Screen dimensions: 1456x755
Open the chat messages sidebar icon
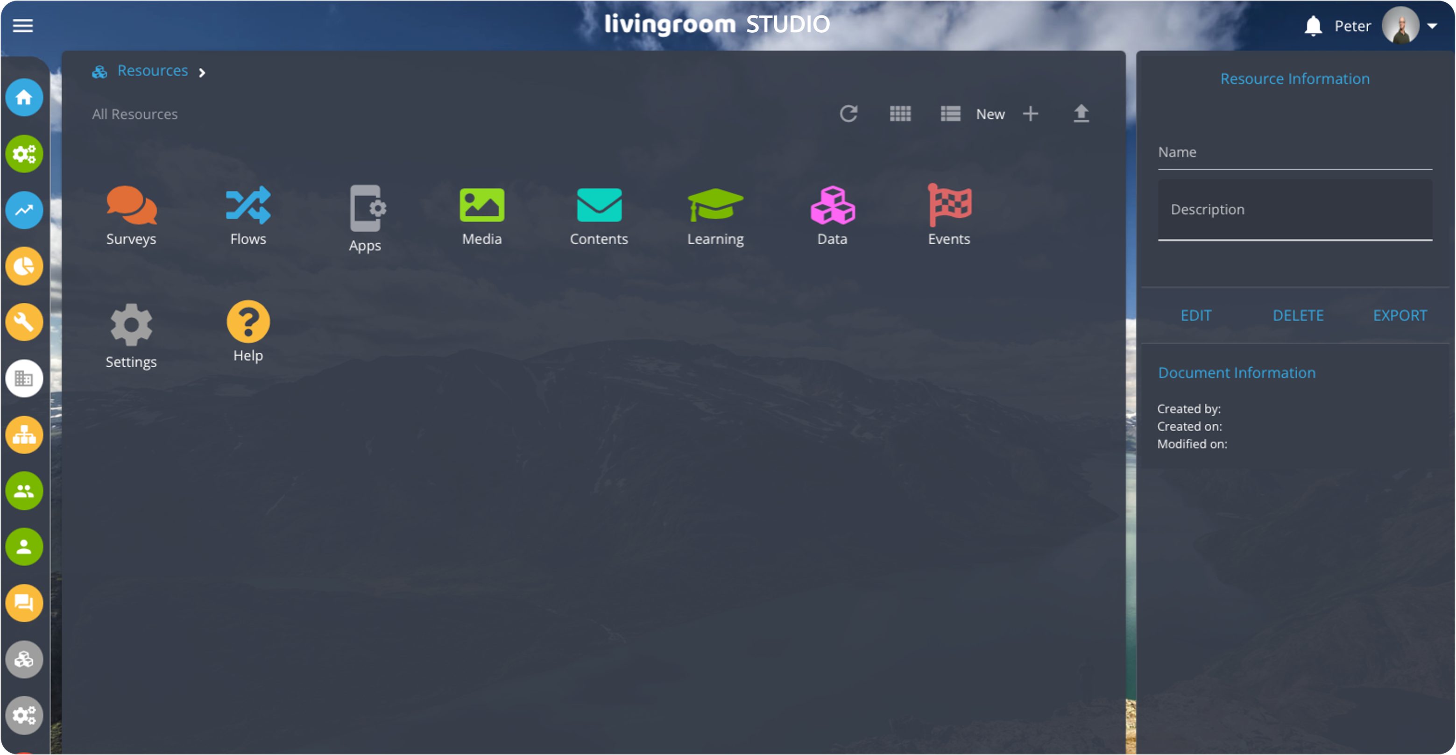click(24, 604)
